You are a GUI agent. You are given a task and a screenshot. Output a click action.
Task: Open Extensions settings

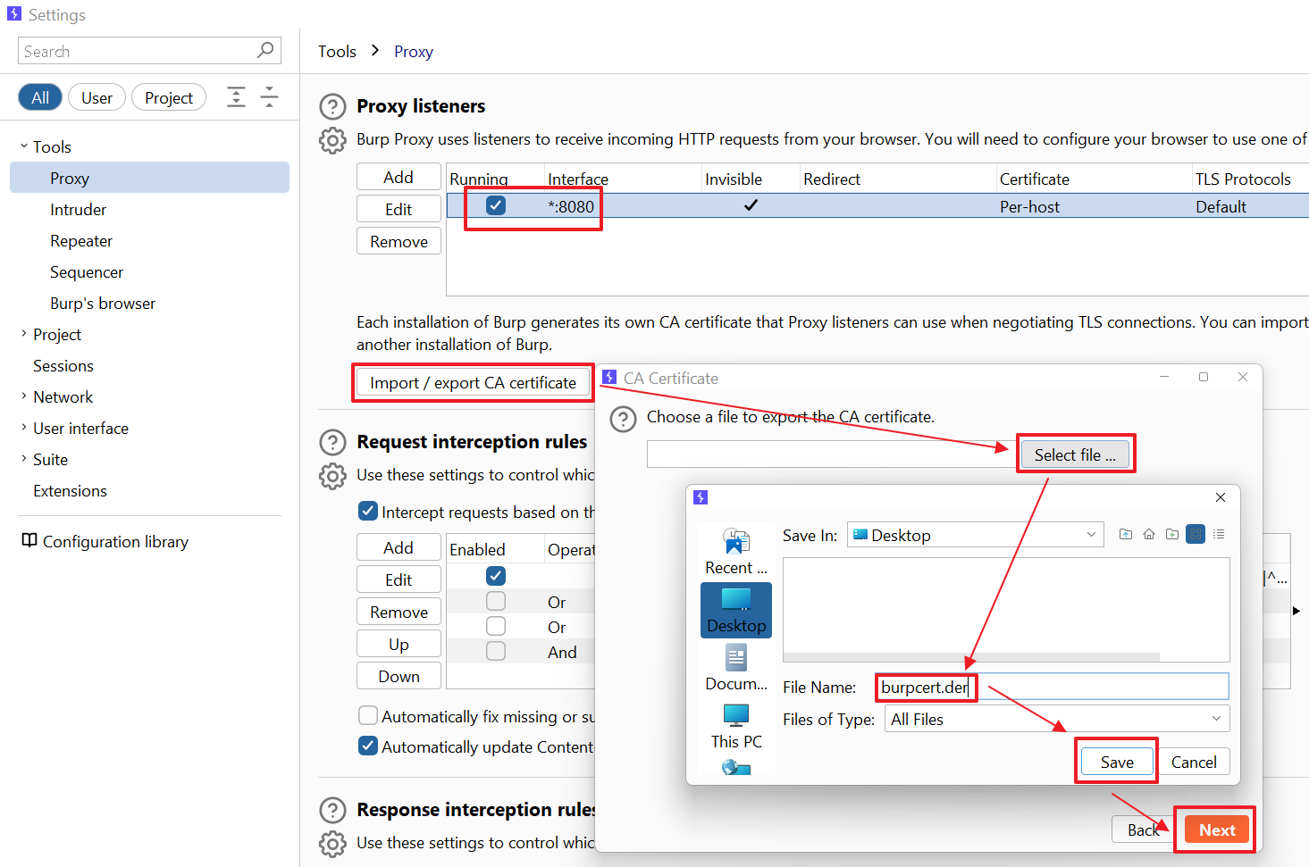click(x=70, y=490)
